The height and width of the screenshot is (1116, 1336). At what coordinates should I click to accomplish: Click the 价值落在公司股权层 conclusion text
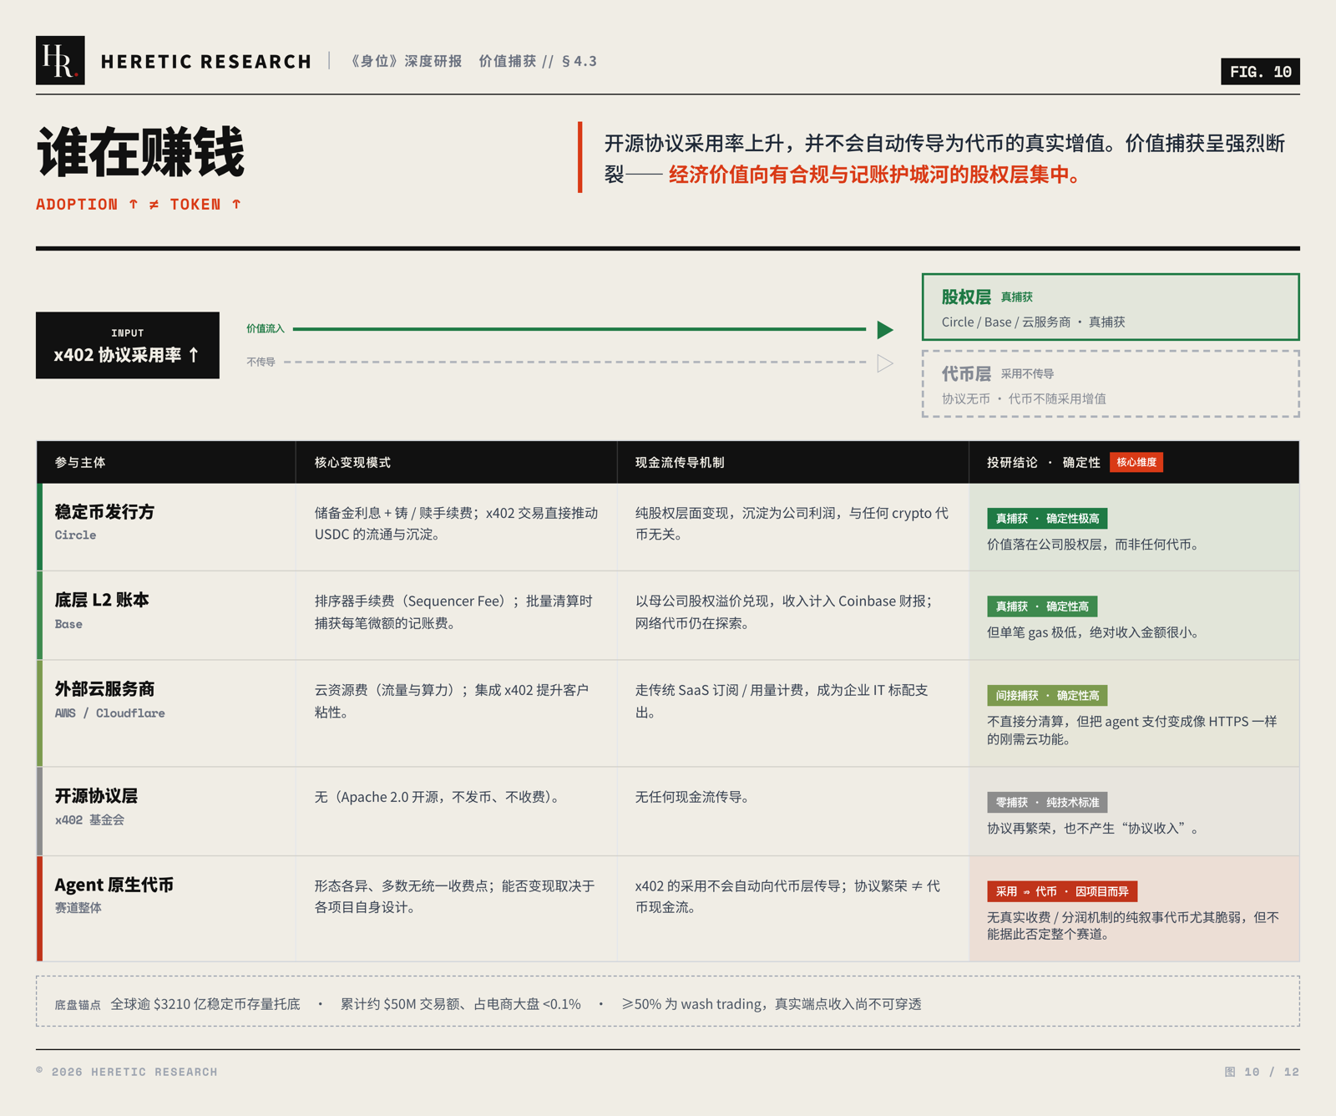coord(1095,545)
